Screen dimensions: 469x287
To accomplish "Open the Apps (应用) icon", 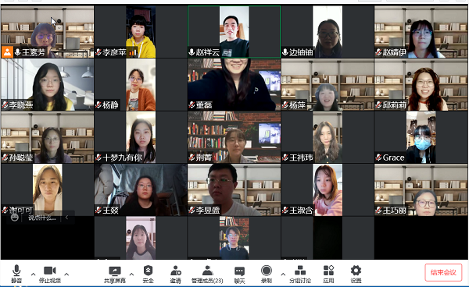I will pyautogui.click(x=328, y=275).
